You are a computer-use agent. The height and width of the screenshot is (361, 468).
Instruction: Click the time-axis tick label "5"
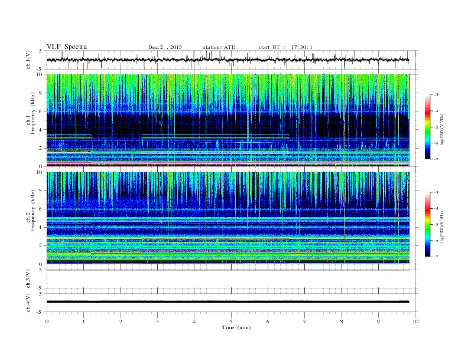[x=231, y=321]
